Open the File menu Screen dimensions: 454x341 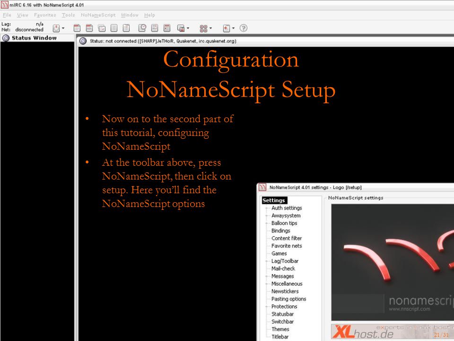click(x=7, y=15)
